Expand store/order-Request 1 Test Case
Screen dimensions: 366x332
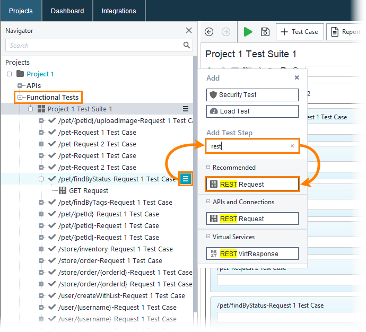point(41,260)
